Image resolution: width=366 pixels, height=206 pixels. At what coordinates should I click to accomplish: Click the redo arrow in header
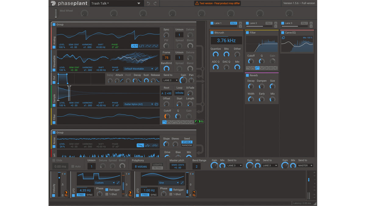pos(155,3)
